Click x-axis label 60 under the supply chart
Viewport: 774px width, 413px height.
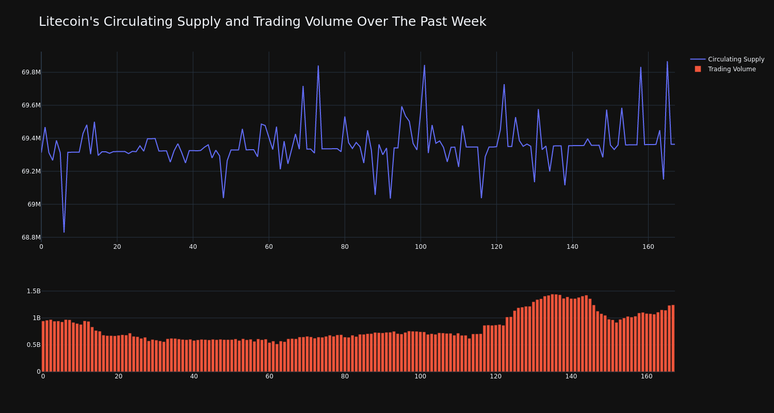point(269,247)
